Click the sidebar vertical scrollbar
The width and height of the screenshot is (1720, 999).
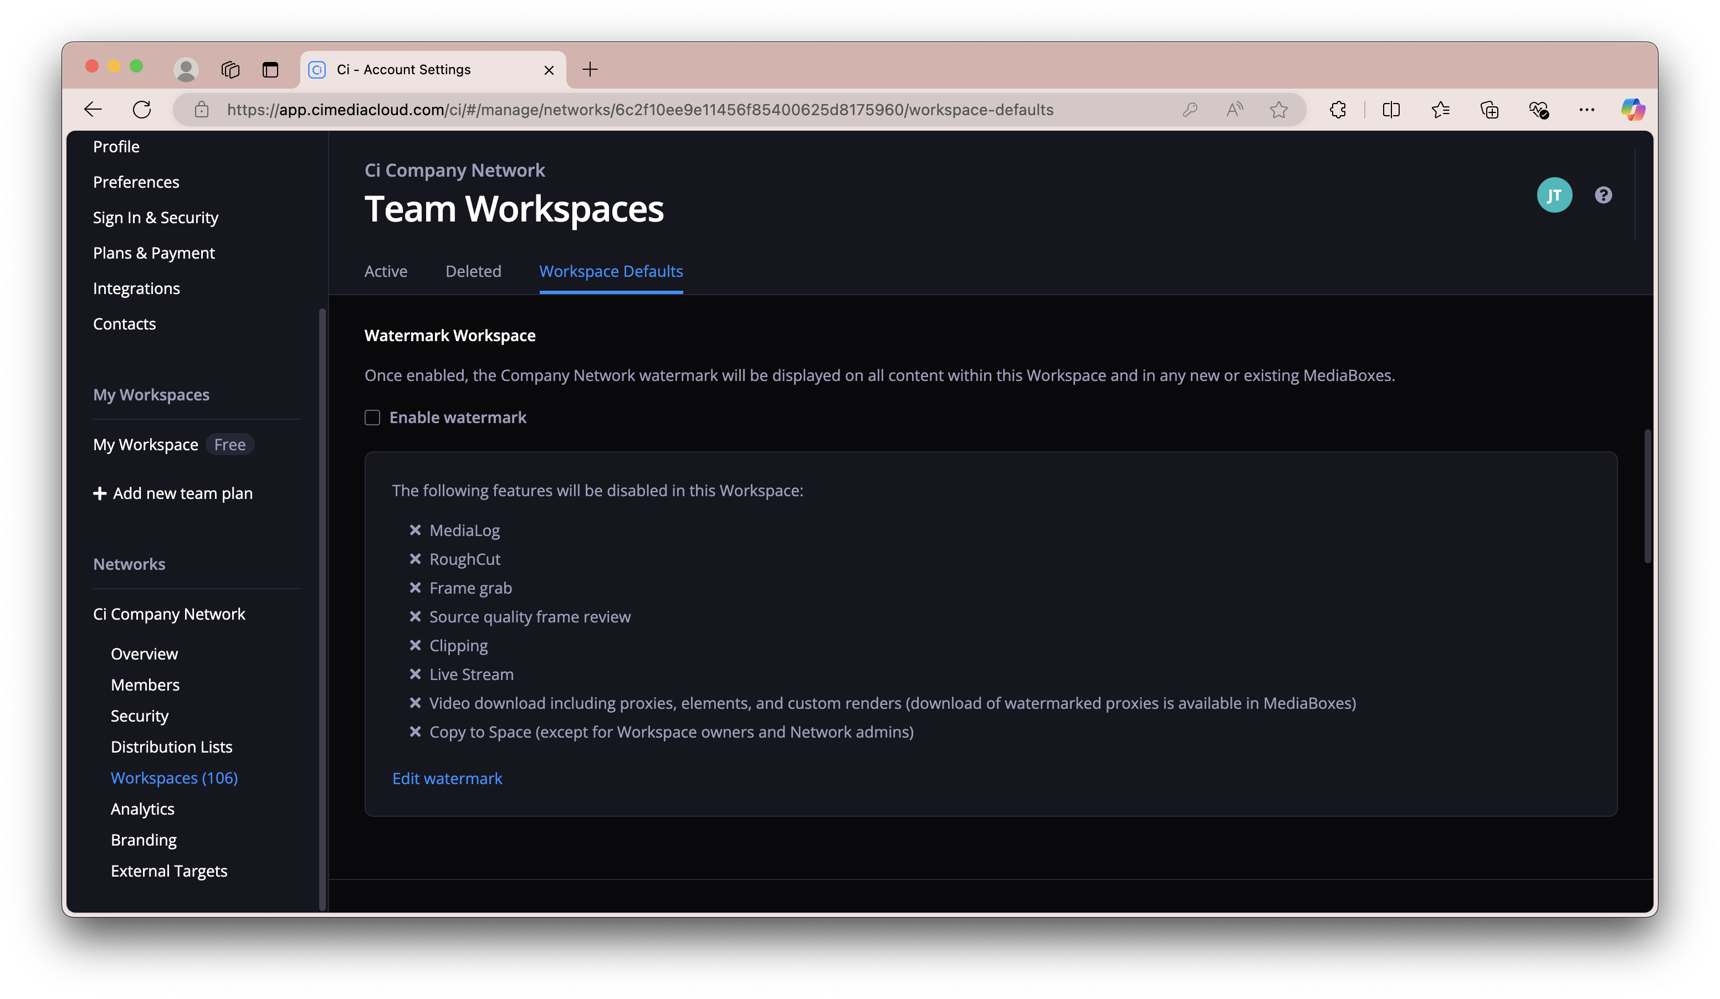(322, 609)
